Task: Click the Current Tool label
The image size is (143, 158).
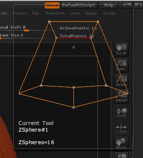Action: coord(36,123)
